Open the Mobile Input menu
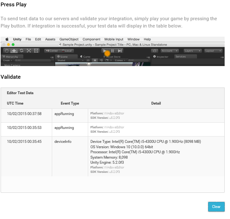This screenshot has width=230, height=219. click(x=114, y=39)
